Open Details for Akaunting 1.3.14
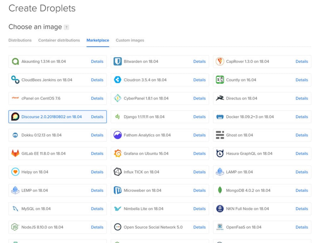322x243 pixels. (x=97, y=61)
